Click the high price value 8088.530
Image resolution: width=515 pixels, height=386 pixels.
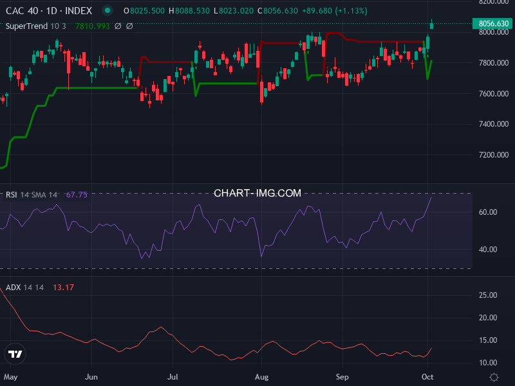pos(192,11)
